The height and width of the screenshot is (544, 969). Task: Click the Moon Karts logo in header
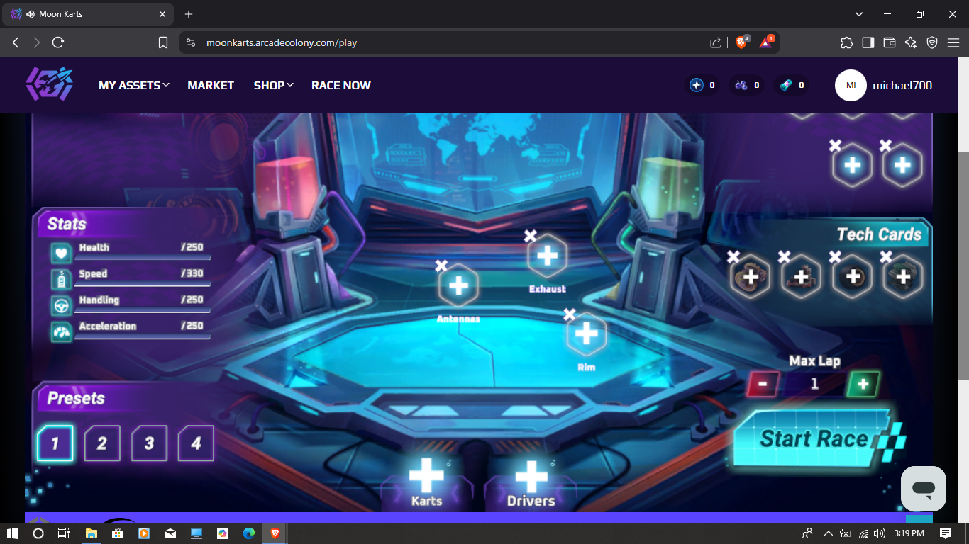[50, 84]
